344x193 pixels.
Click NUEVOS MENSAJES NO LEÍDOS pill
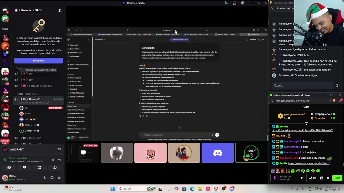tap(38, 70)
